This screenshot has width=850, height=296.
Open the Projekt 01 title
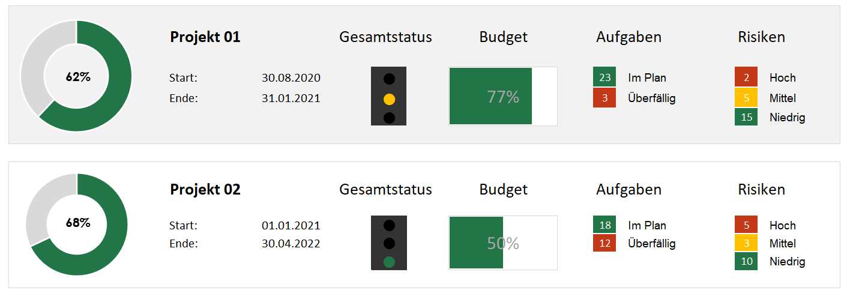click(205, 37)
